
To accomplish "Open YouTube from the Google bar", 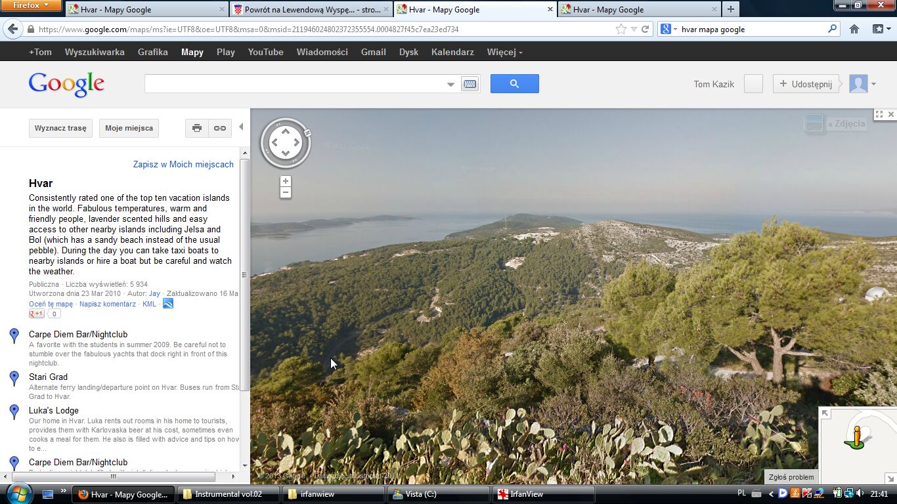I will tap(265, 52).
